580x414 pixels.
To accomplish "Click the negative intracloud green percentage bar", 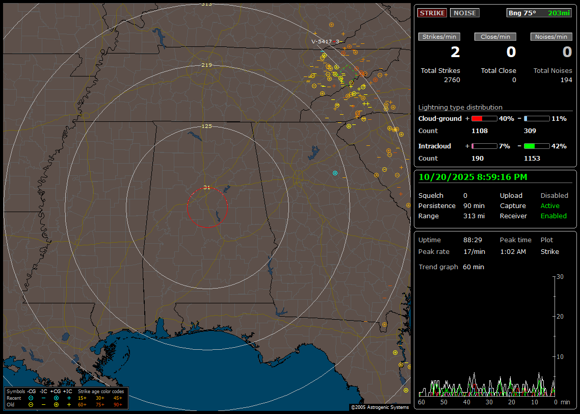I will [536, 146].
